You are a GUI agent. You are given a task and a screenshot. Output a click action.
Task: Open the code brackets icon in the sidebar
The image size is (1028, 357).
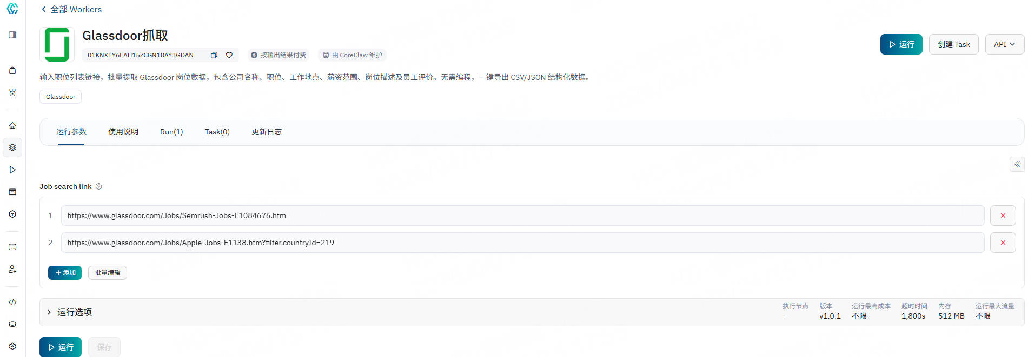[12, 302]
